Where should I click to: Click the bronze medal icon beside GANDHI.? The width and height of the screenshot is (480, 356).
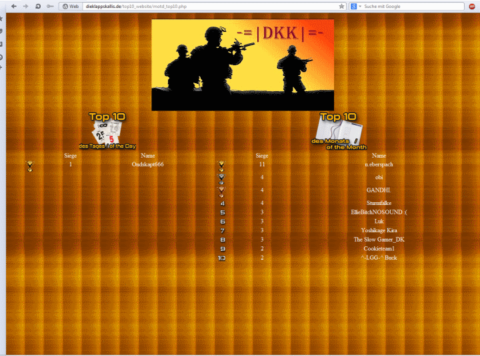click(222, 191)
